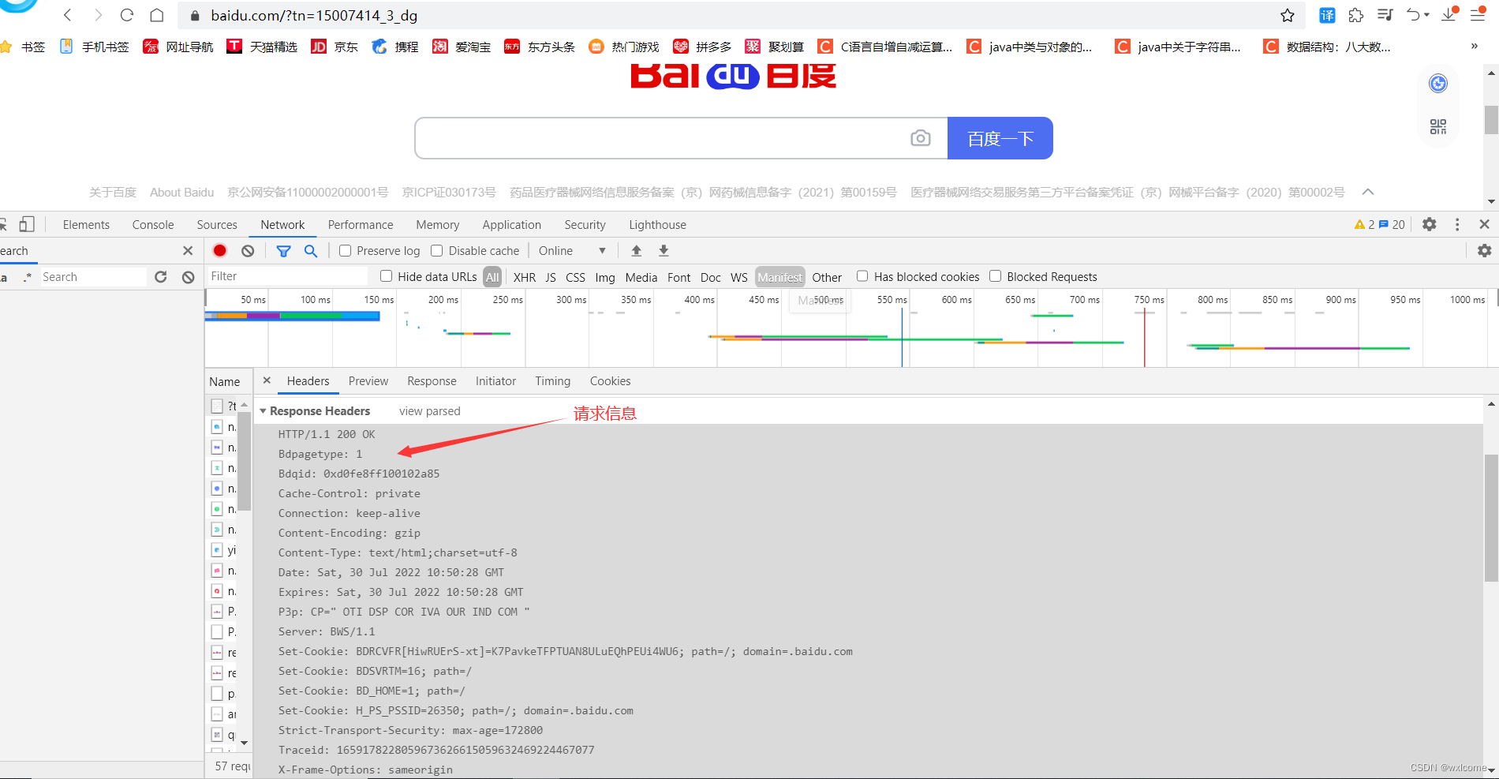Import HAR file with upload arrow
This screenshot has width=1499, height=779.
[637, 250]
